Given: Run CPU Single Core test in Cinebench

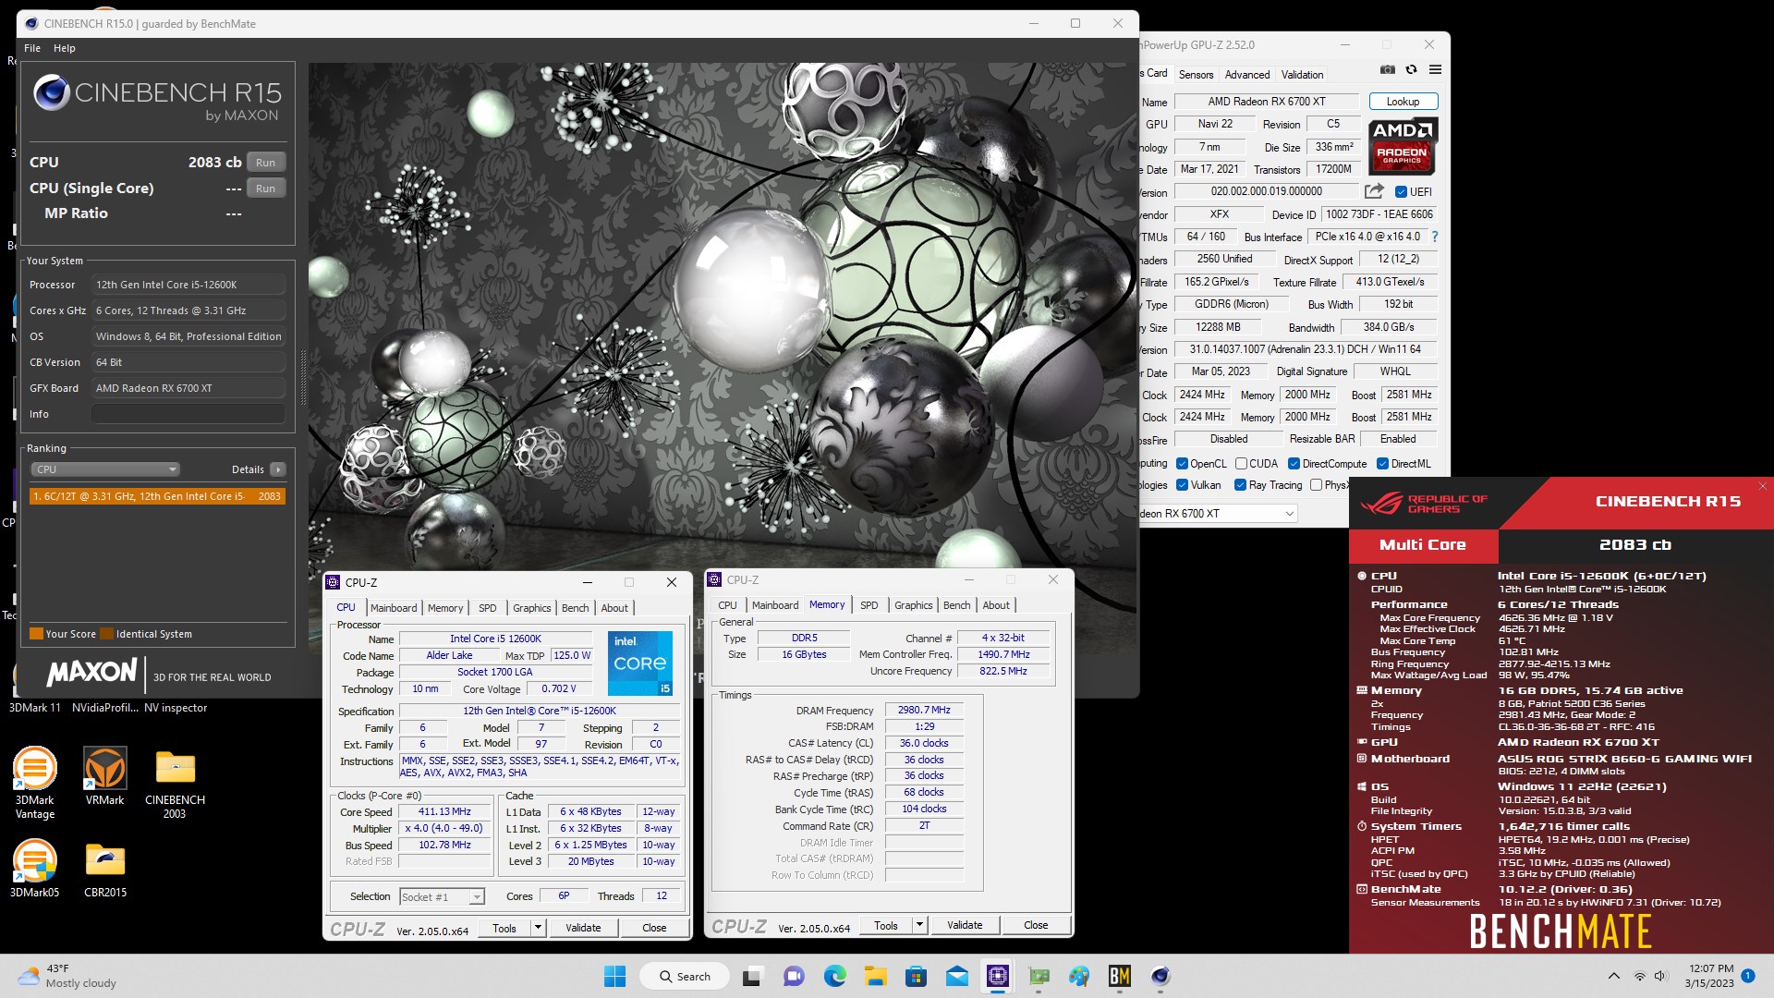Looking at the screenshot, I should click(x=265, y=189).
